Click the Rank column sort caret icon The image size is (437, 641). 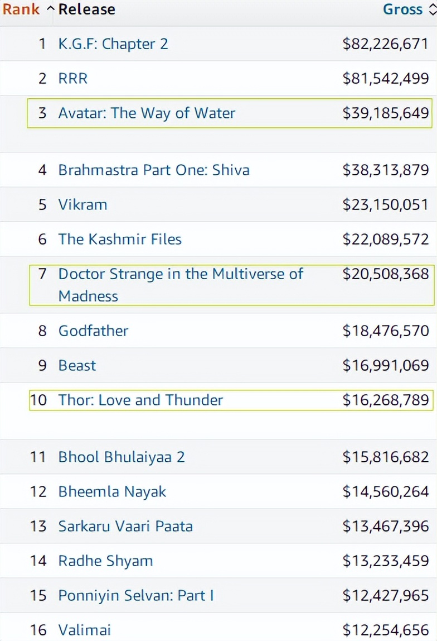click(x=50, y=9)
